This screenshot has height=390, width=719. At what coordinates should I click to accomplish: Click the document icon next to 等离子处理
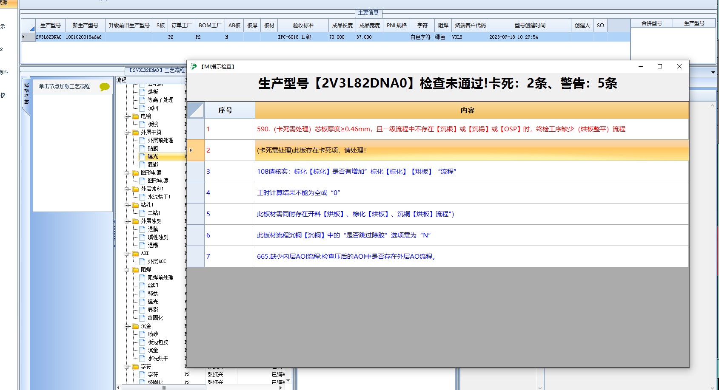[x=142, y=100]
